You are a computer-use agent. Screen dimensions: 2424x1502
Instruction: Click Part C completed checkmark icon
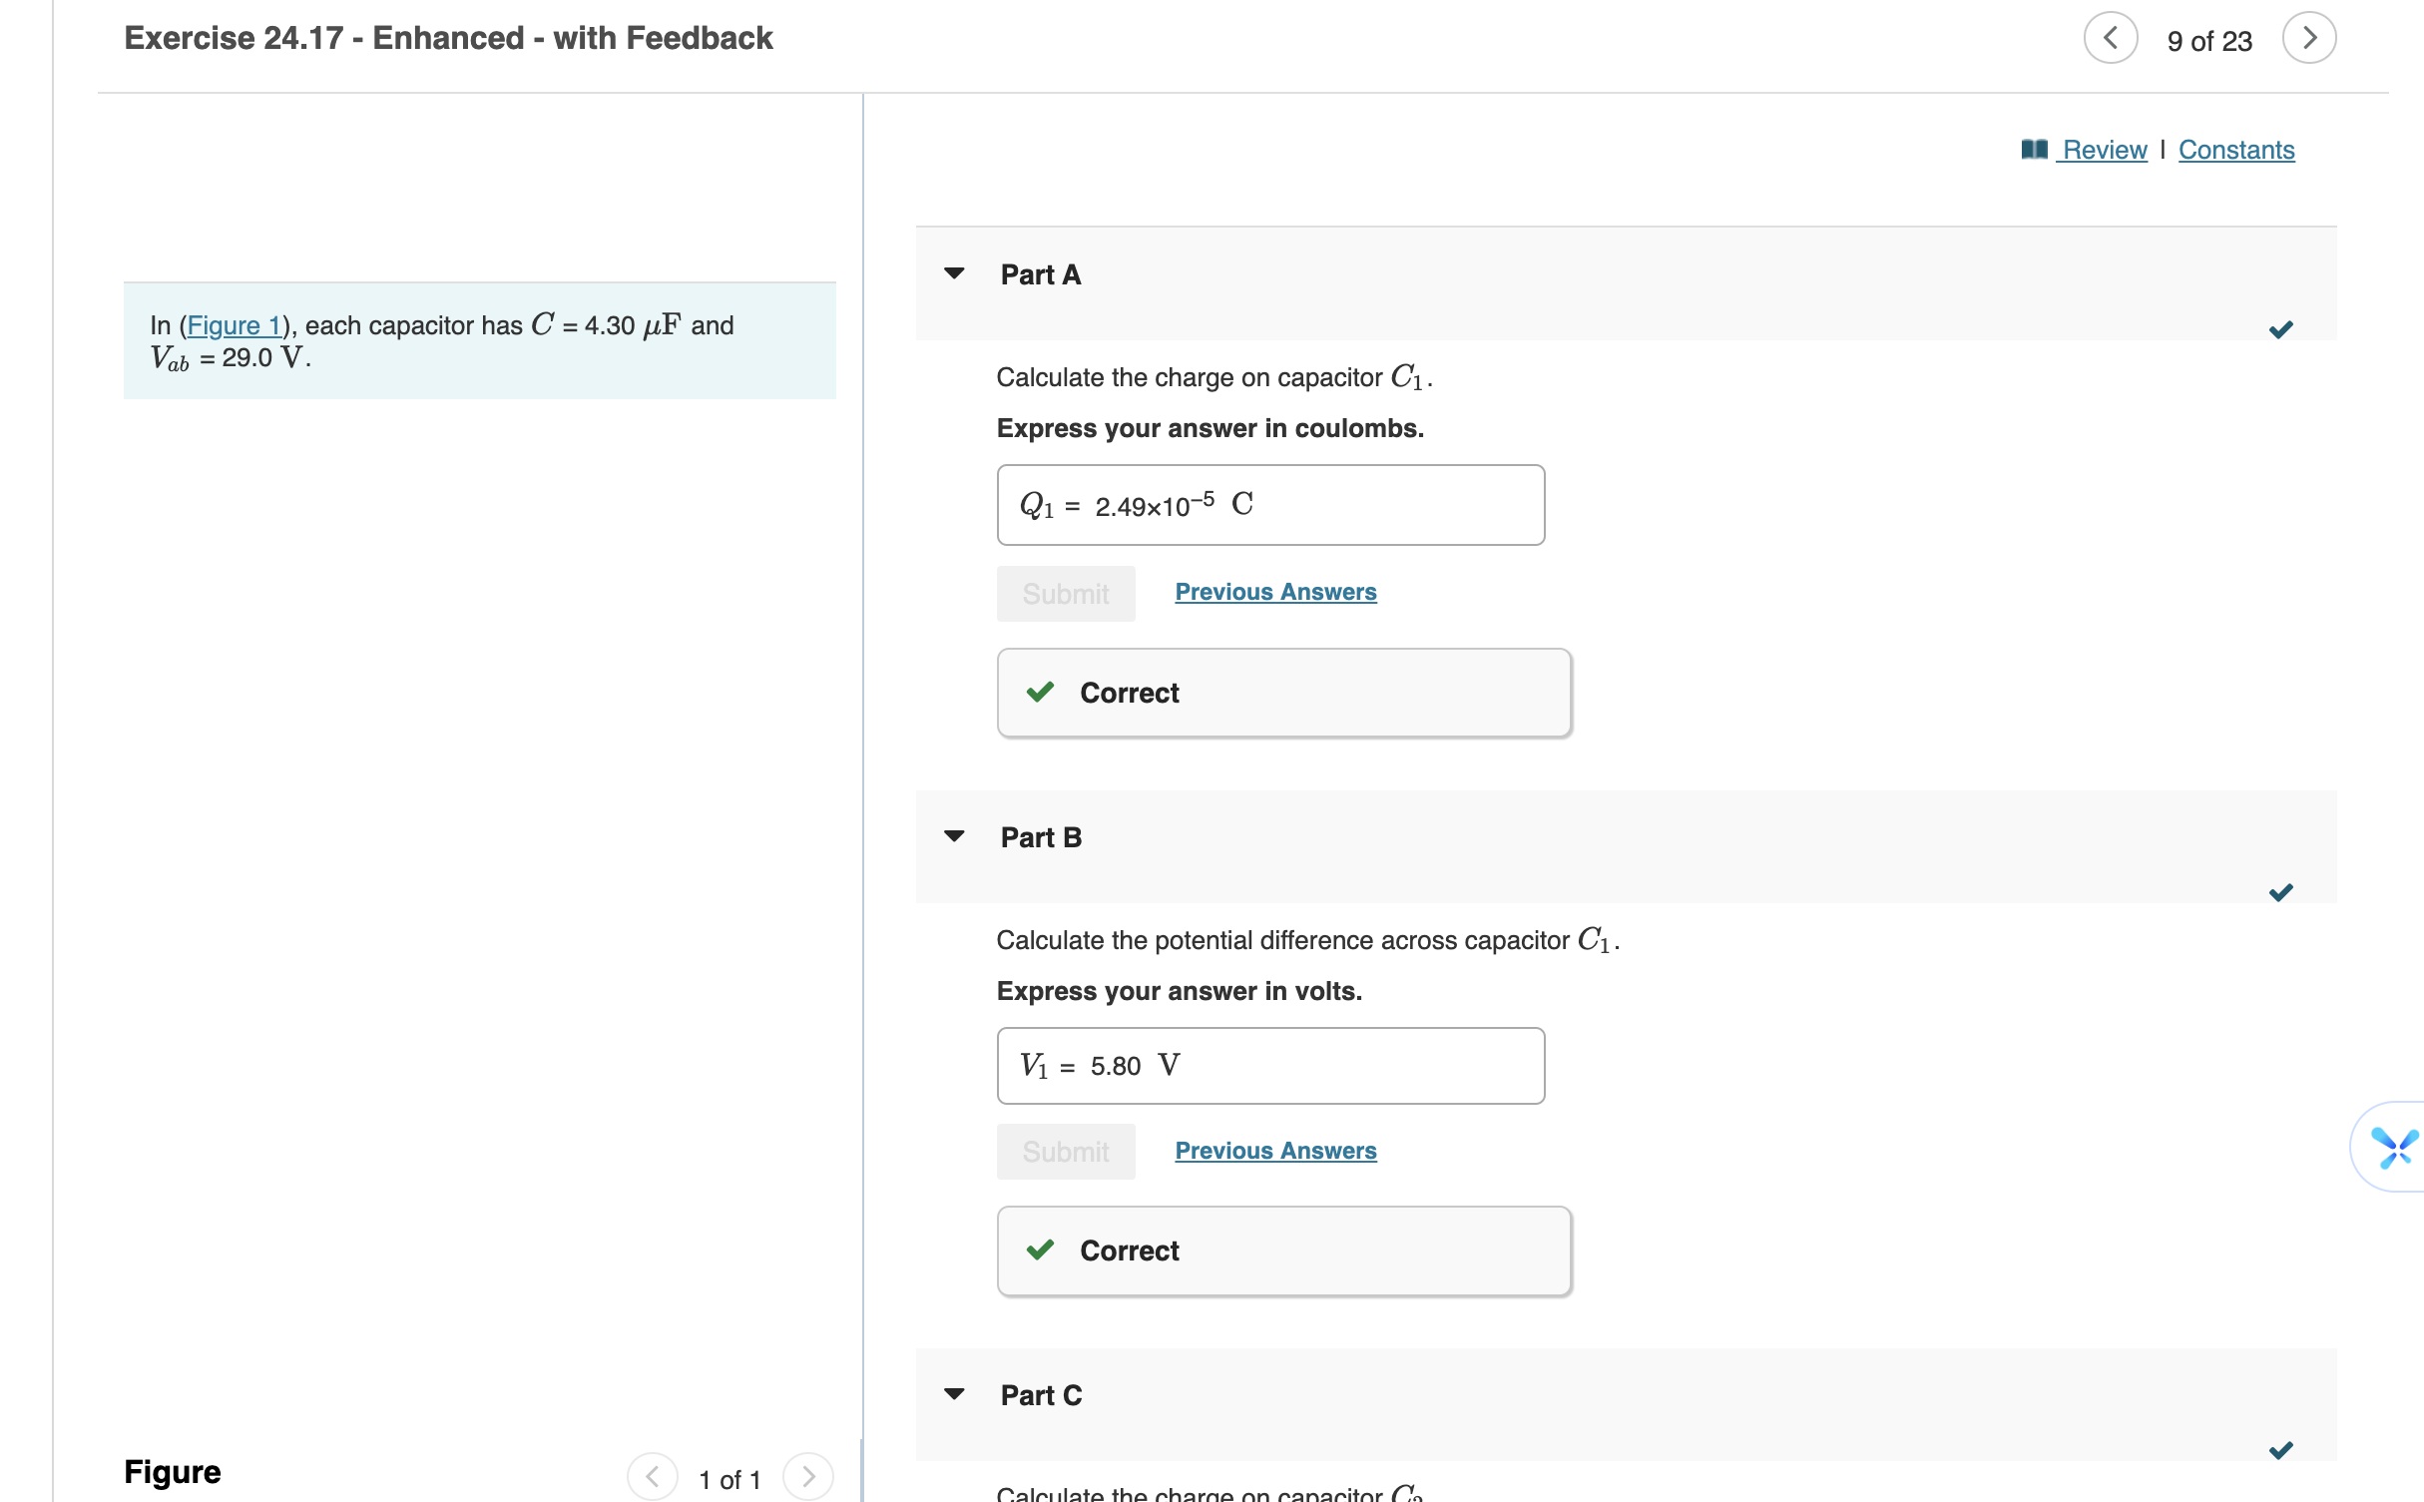2281,1450
